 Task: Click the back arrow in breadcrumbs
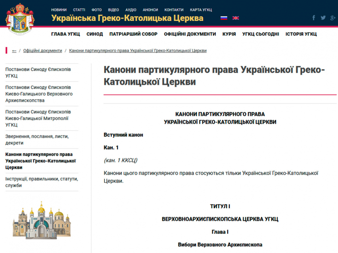tap(14, 50)
